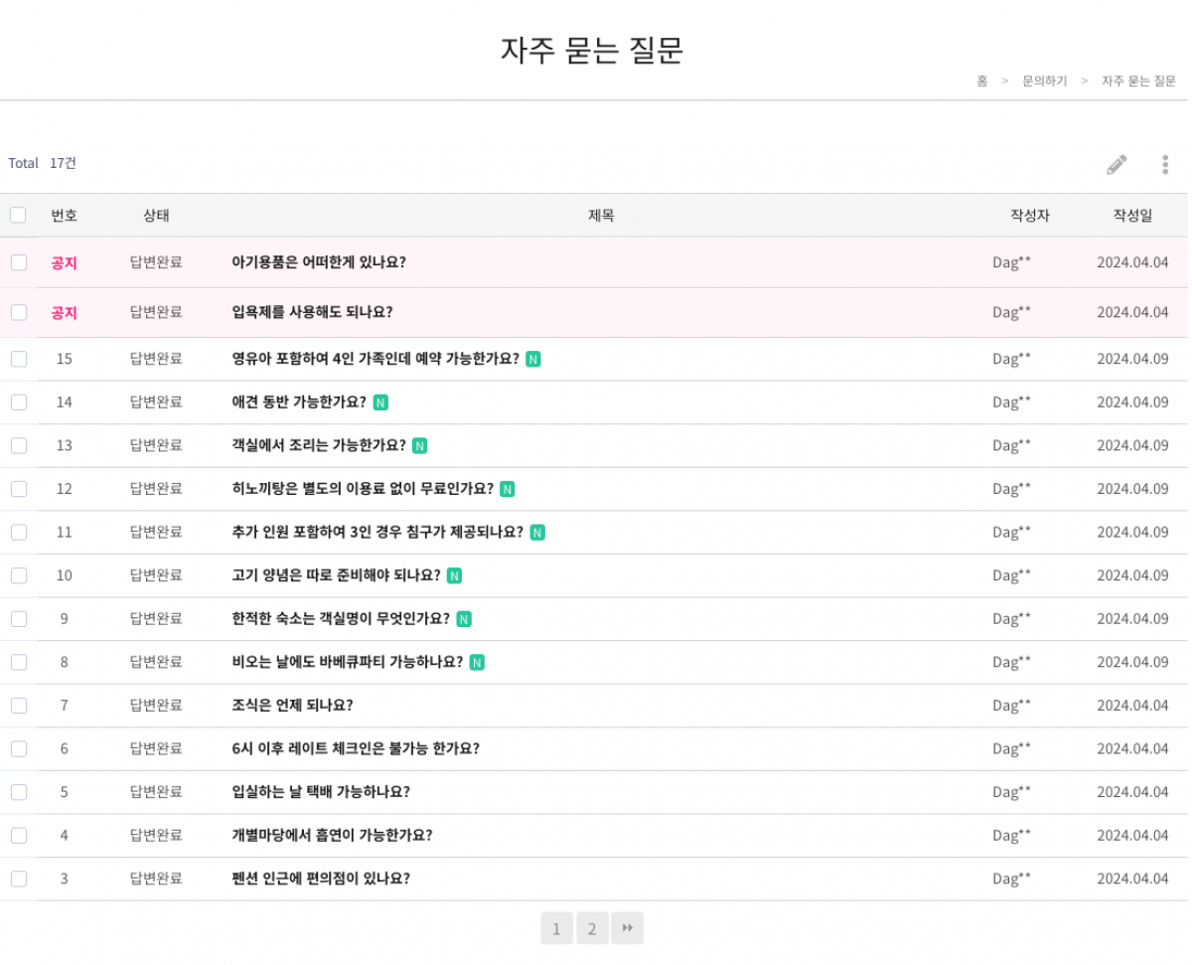1192x965 pixels.
Task: Open notice "아기용품은 어떠한게 있나요?"
Action: tap(318, 262)
